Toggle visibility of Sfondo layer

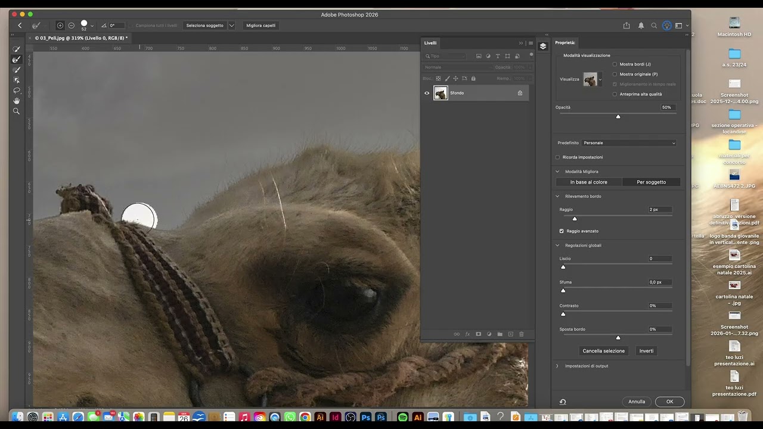[427, 93]
